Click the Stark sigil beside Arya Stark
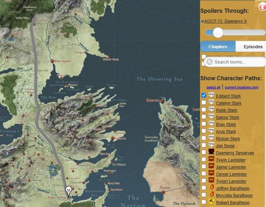Image resolution: width=266 pixels, height=207 pixels. coord(211,131)
